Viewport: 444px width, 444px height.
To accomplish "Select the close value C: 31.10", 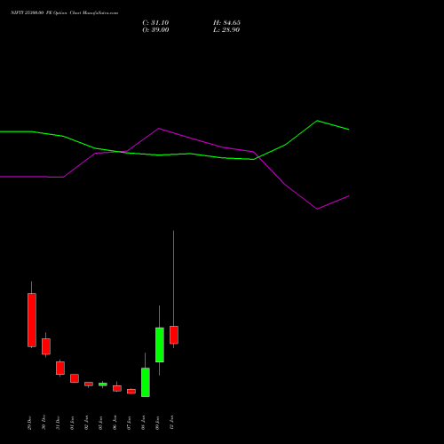I will tap(155, 23).
